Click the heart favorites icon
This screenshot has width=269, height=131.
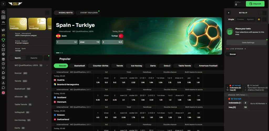[3, 68]
